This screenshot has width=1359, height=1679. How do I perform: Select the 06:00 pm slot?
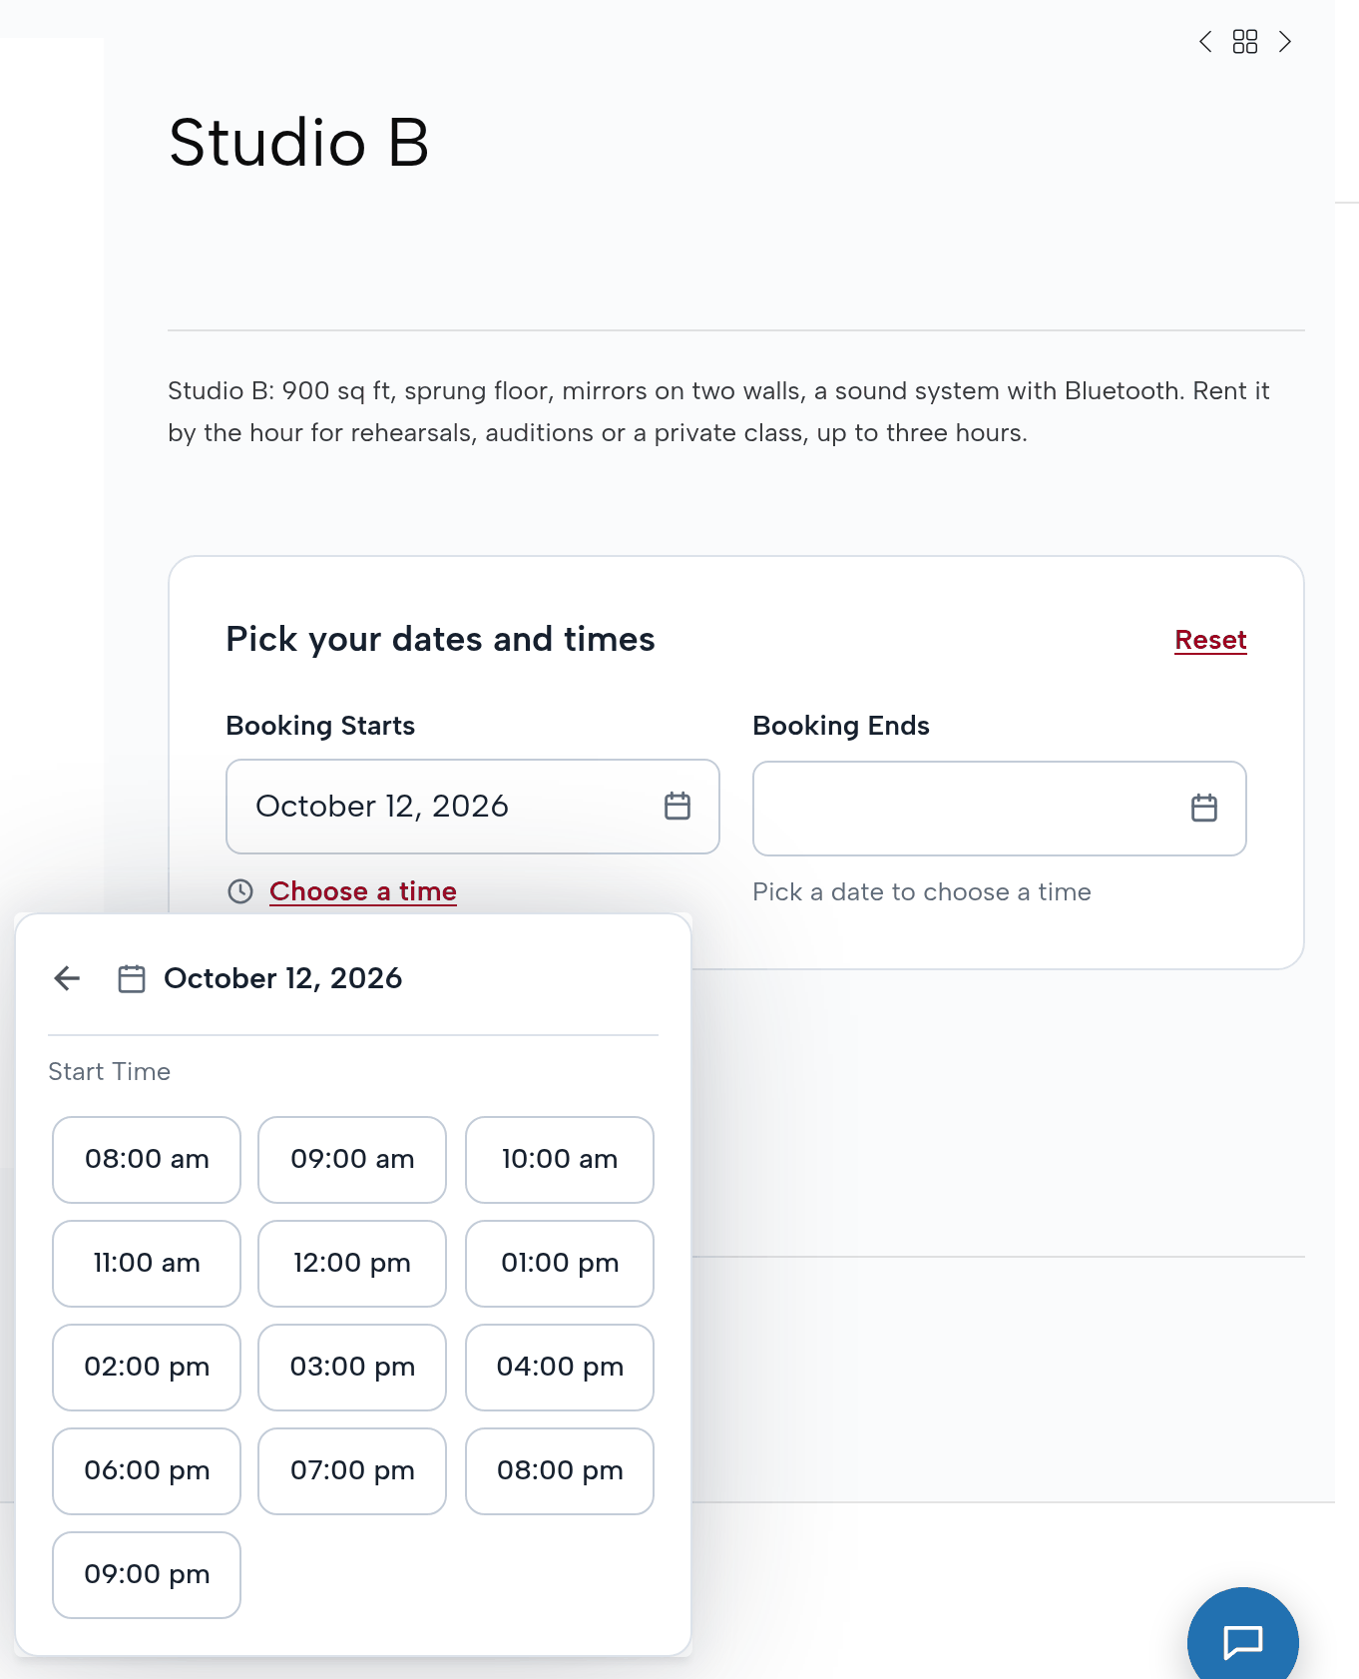click(147, 1471)
